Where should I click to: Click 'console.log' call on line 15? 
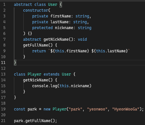[45, 86]
